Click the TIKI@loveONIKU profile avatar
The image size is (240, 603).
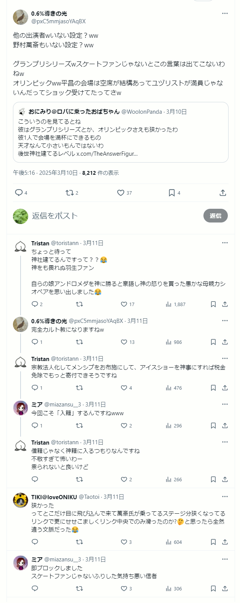tap(21, 500)
